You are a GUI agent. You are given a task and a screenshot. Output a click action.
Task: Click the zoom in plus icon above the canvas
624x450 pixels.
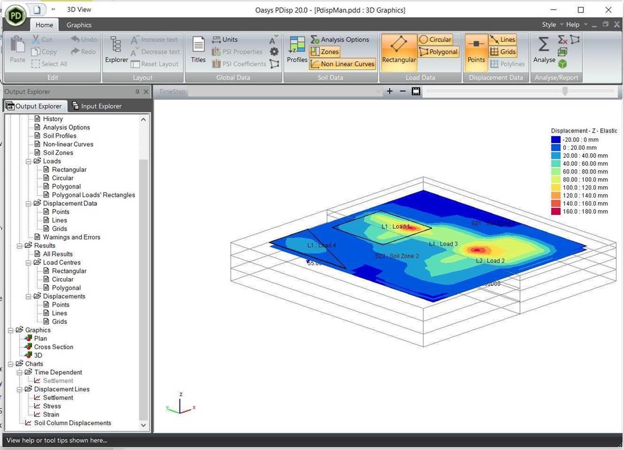tap(389, 91)
